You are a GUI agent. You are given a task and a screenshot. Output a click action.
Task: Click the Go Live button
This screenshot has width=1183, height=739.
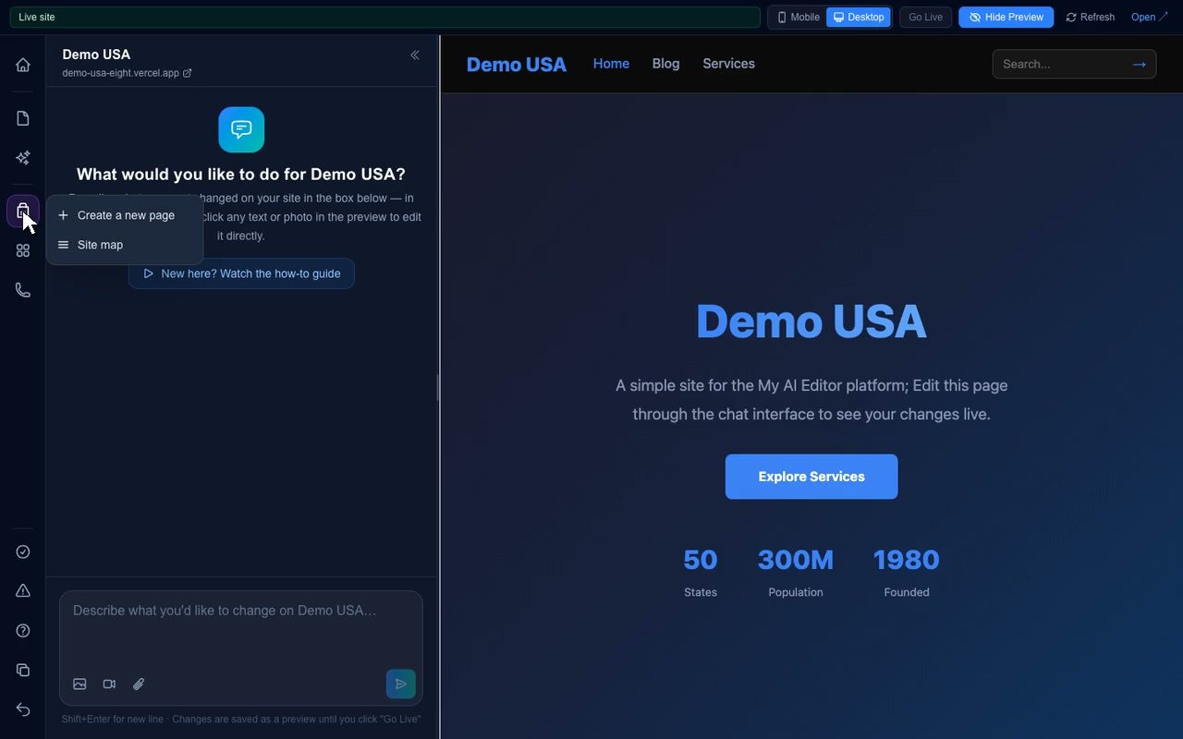point(925,18)
